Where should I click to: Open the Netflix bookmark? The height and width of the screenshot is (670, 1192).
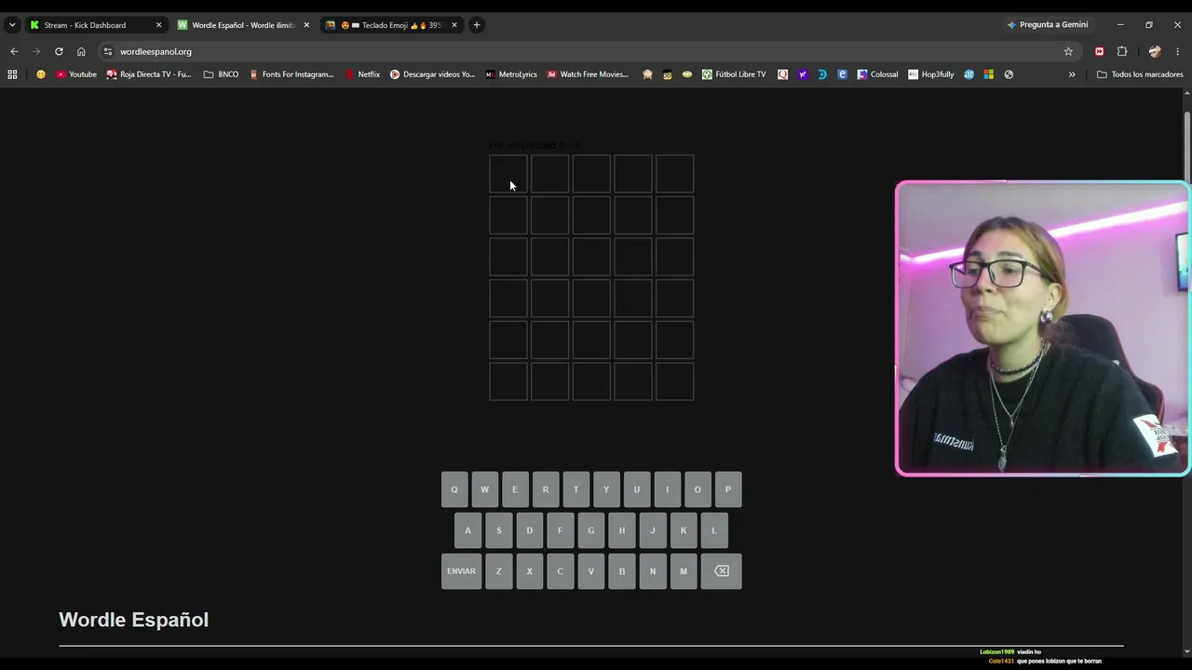tap(362, 74)
